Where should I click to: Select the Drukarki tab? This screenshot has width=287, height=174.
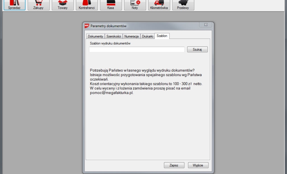coord(148,36)
